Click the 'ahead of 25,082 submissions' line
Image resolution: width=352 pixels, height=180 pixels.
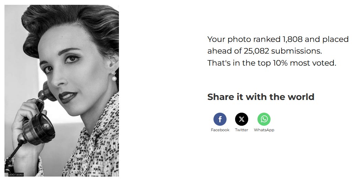pyautogui.click(x=265, y=51)
